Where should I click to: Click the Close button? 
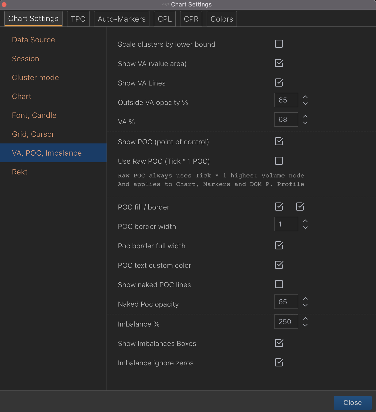[x=353, y=403]
